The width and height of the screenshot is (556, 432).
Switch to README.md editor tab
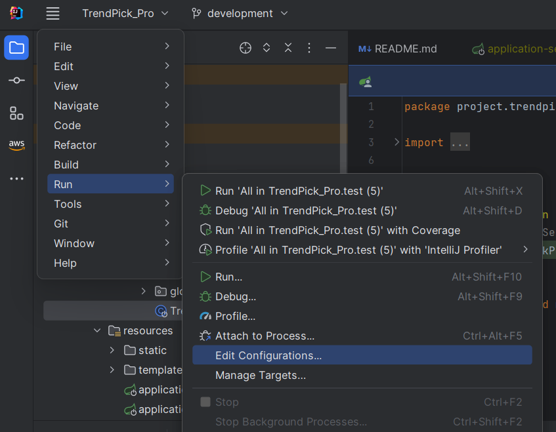pos(398,49)
